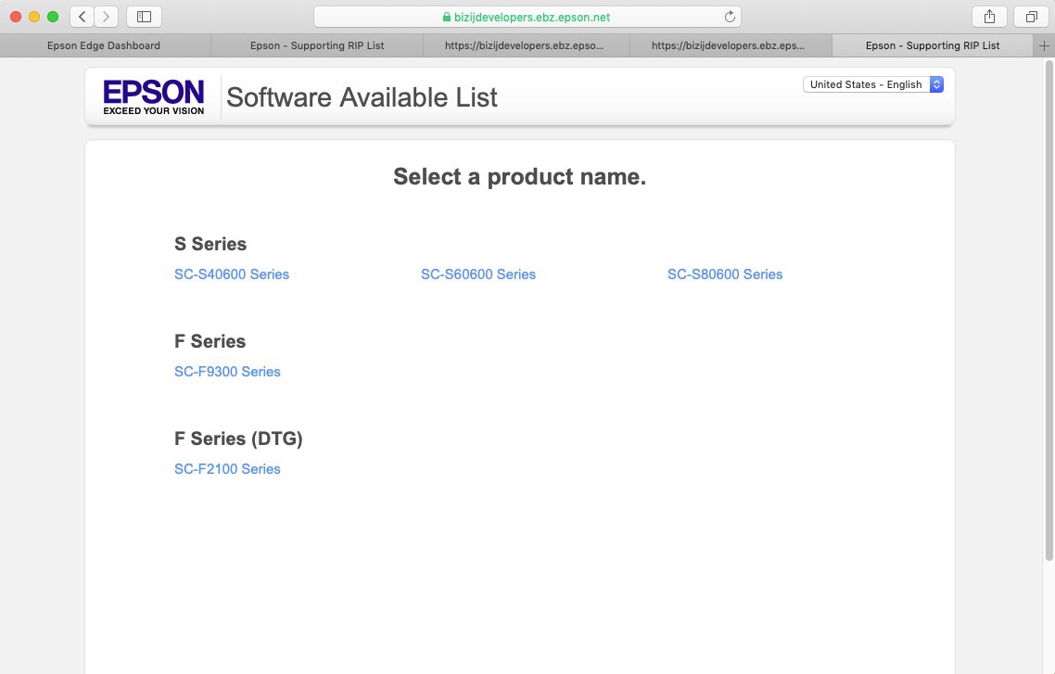1055x674 pixels.
Task: Click the address bar URL field
Action: point(527,17)
